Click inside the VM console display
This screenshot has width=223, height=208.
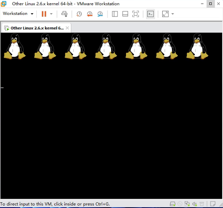pos(111,116)
